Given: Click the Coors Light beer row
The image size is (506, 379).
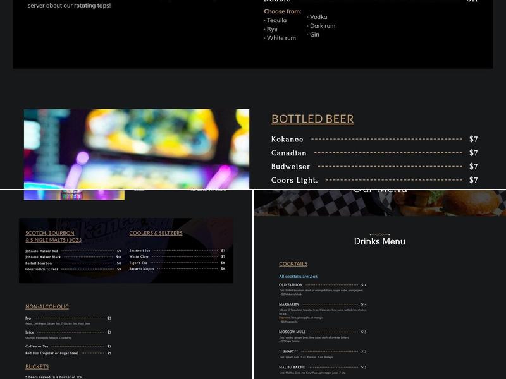Looking at the screenshot, I should (x=294, y=180).
